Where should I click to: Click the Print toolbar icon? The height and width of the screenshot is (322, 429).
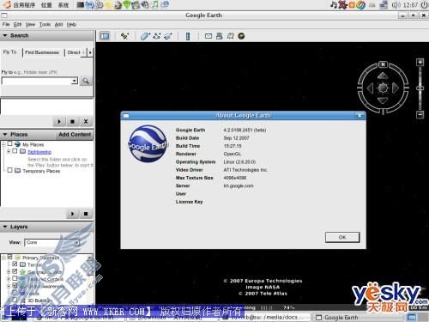(220, 36)
